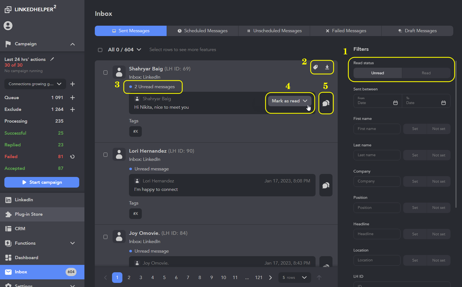Click Start campaign button

tap(42, 182)
